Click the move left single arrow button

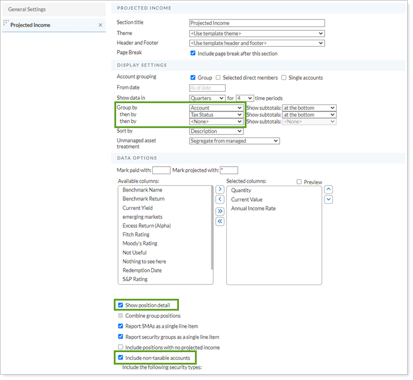pos(220,200)
